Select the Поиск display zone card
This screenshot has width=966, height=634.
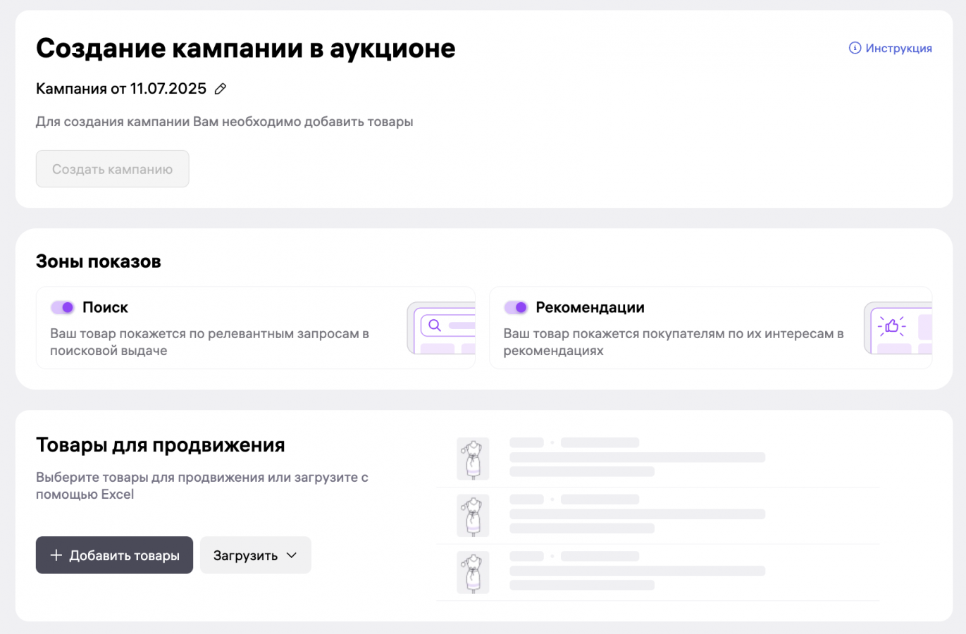256,328
